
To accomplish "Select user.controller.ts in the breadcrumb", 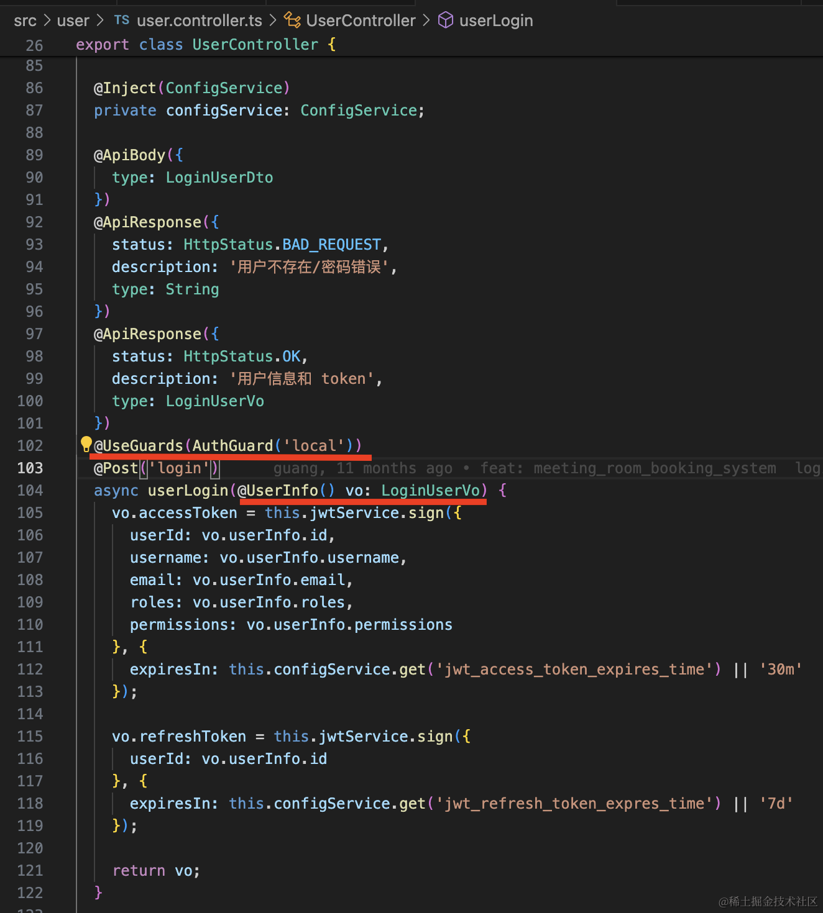I will (199, 20).
